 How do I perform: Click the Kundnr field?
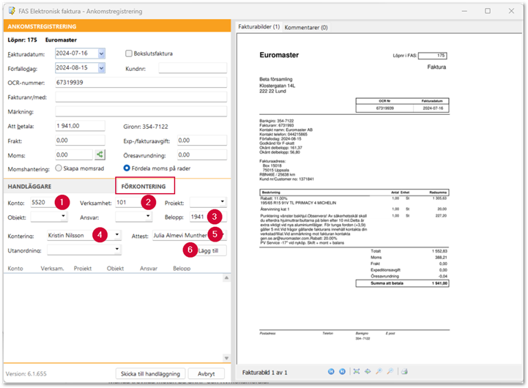[193, 68]
